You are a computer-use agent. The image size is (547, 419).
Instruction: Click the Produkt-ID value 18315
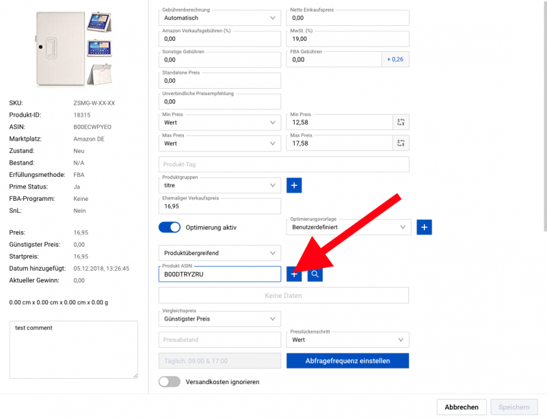pos(82,115)
